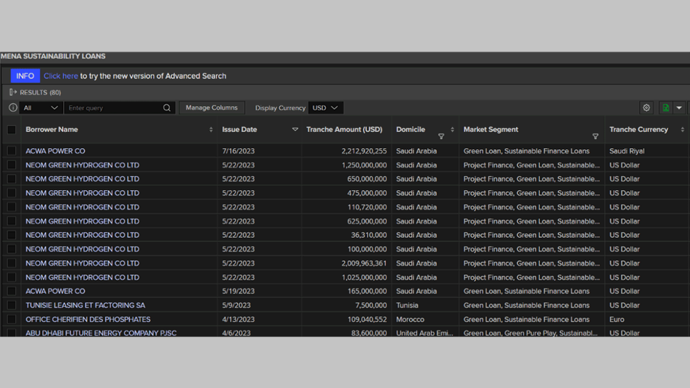Export results using the green Excel icon
Screen dimensions: 690x388
point(666,107)
